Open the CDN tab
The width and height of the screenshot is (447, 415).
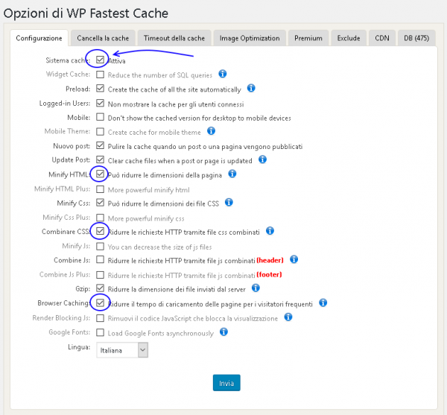tap(382, 38)
